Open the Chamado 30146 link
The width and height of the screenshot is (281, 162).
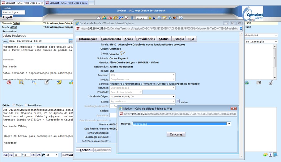pos(16,23)
